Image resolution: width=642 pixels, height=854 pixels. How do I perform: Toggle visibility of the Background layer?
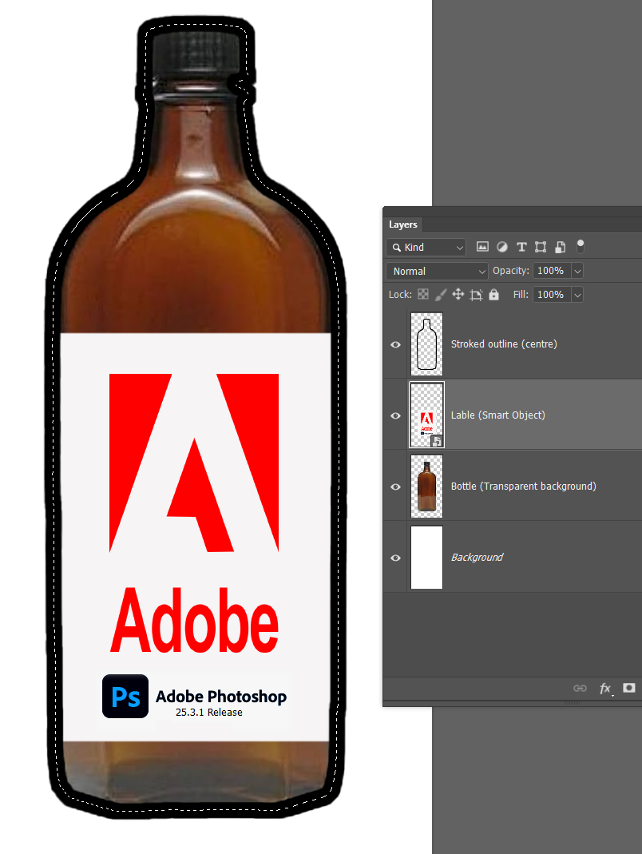click(x=395, y=557)
